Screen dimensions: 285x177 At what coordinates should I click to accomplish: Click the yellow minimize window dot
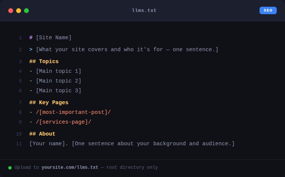coord(18,11)
